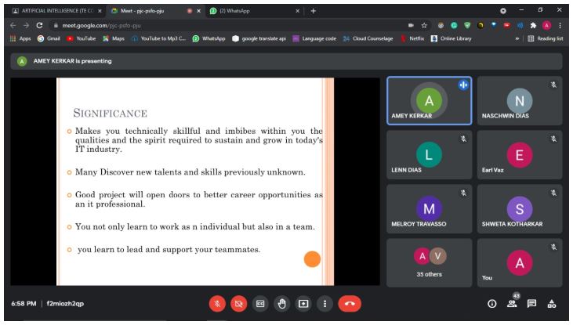Show the participants list
The image size is (573, 325).
514,304
